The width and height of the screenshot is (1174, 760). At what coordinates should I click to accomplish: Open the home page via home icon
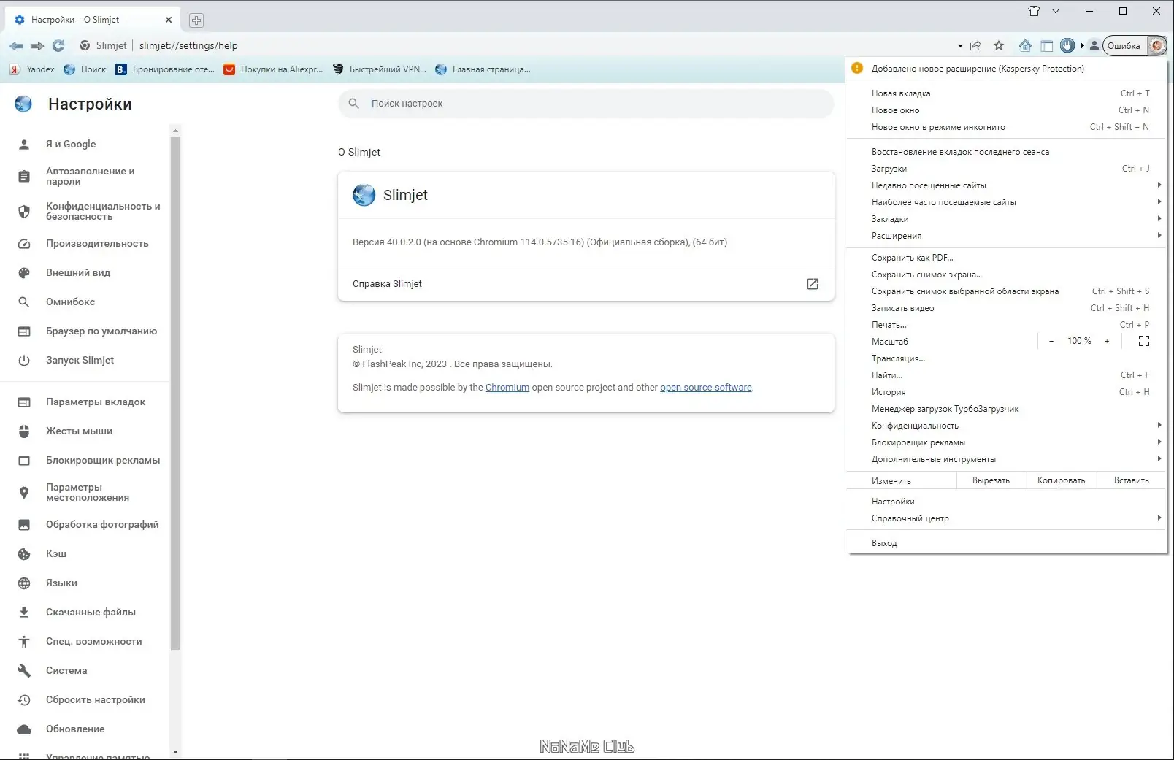pyautogui.click(x=1025, y=45)
